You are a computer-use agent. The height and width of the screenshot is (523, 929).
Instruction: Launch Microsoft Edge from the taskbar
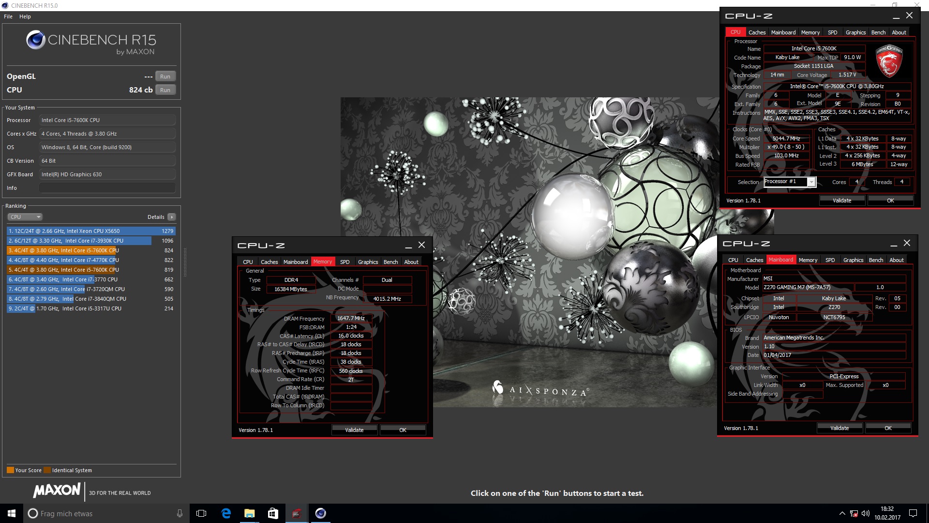click(226, 513)
